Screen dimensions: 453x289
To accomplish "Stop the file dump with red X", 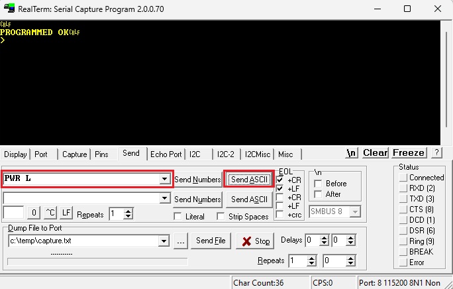I will pos(255,241).
